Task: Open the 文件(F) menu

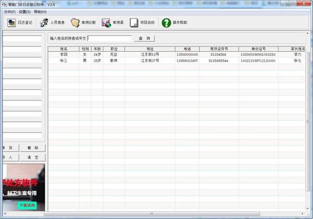Action: coord(9,11)
